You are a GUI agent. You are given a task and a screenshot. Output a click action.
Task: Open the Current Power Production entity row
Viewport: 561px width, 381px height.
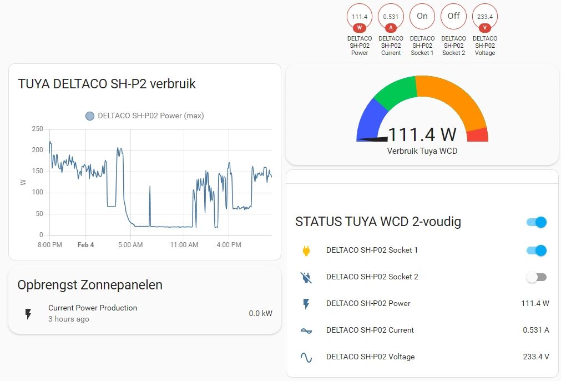[144, 313]
